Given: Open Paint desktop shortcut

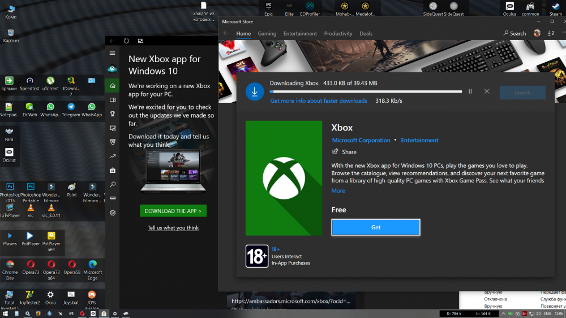Looking at the screenshot, I should pos(72,190).
